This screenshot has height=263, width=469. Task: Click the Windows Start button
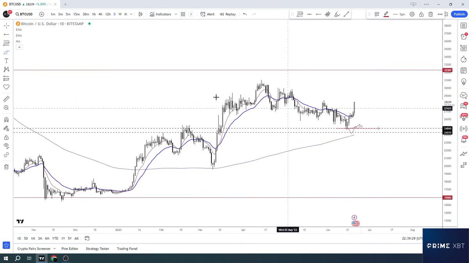(6, 258)
